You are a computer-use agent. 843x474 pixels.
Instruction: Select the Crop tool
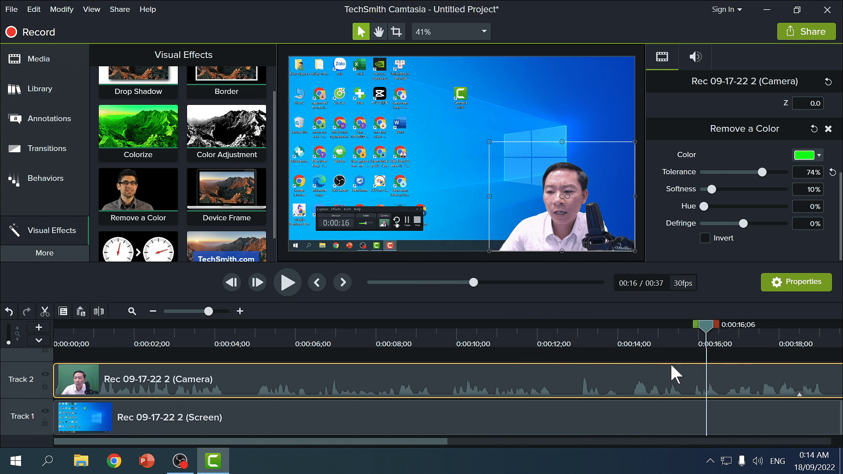tap(396, 32)
